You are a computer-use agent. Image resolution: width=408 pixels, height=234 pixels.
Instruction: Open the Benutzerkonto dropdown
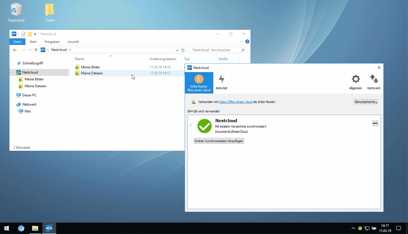366,102
